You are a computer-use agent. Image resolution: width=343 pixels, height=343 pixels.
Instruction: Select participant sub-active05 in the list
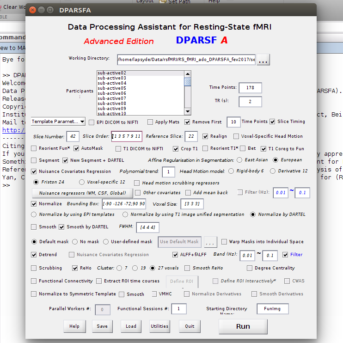tap(112, 88)
